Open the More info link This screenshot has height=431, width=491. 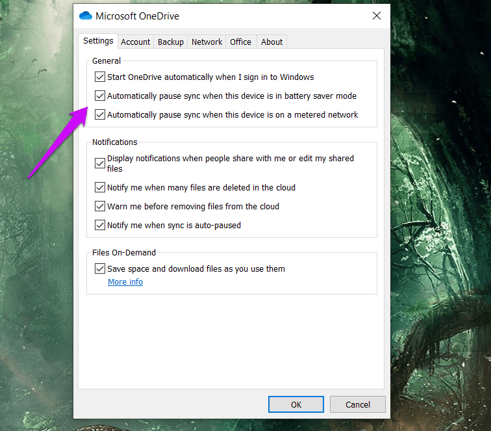125,281
